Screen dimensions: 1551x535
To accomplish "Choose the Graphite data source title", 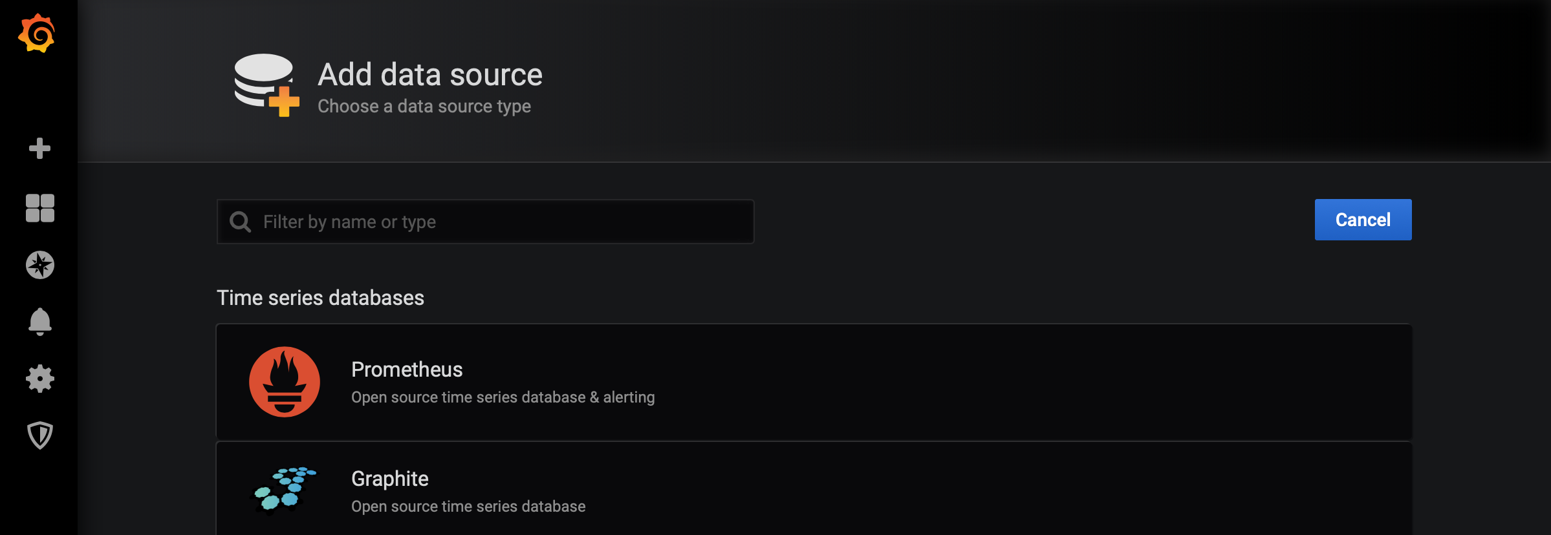I will 390,479.
